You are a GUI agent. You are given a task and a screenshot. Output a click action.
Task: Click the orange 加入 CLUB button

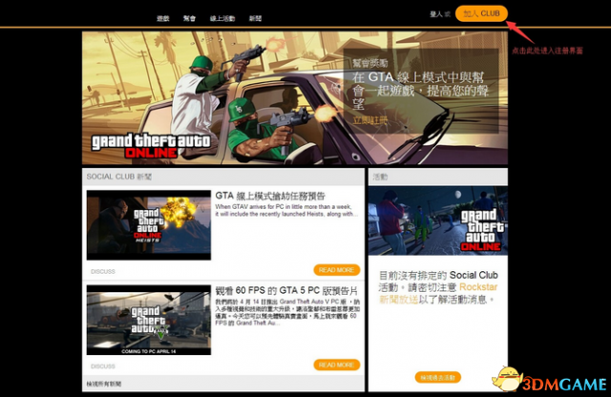[481, 13]
